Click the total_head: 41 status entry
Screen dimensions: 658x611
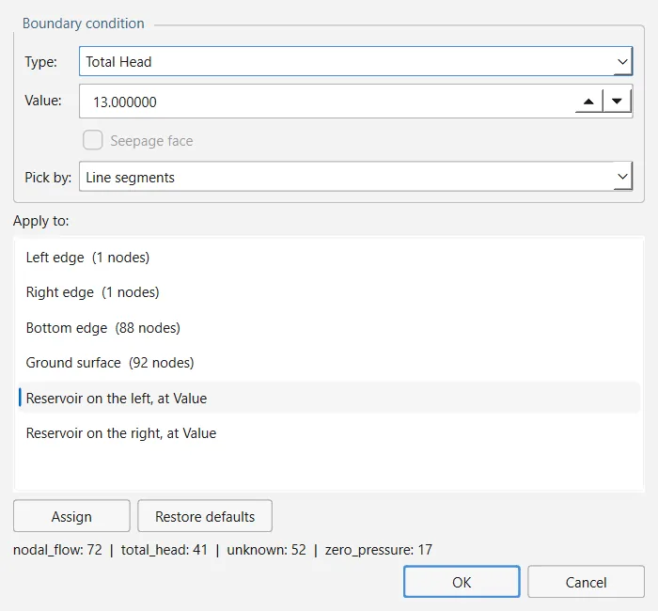pyautogui.click(x=164, y=550)
